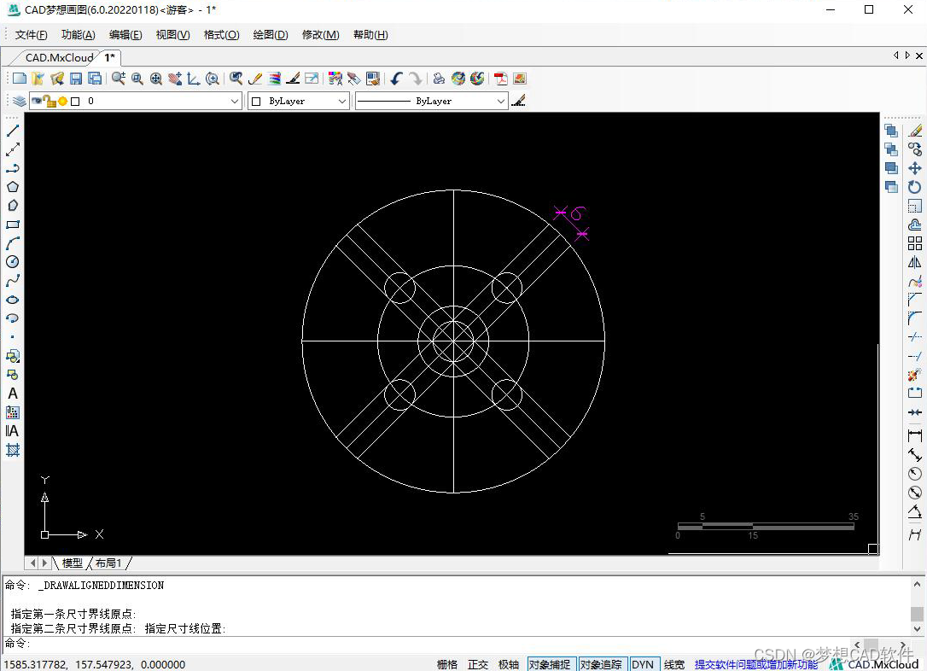Open the 帮助(H) menu

coord(370,35)
